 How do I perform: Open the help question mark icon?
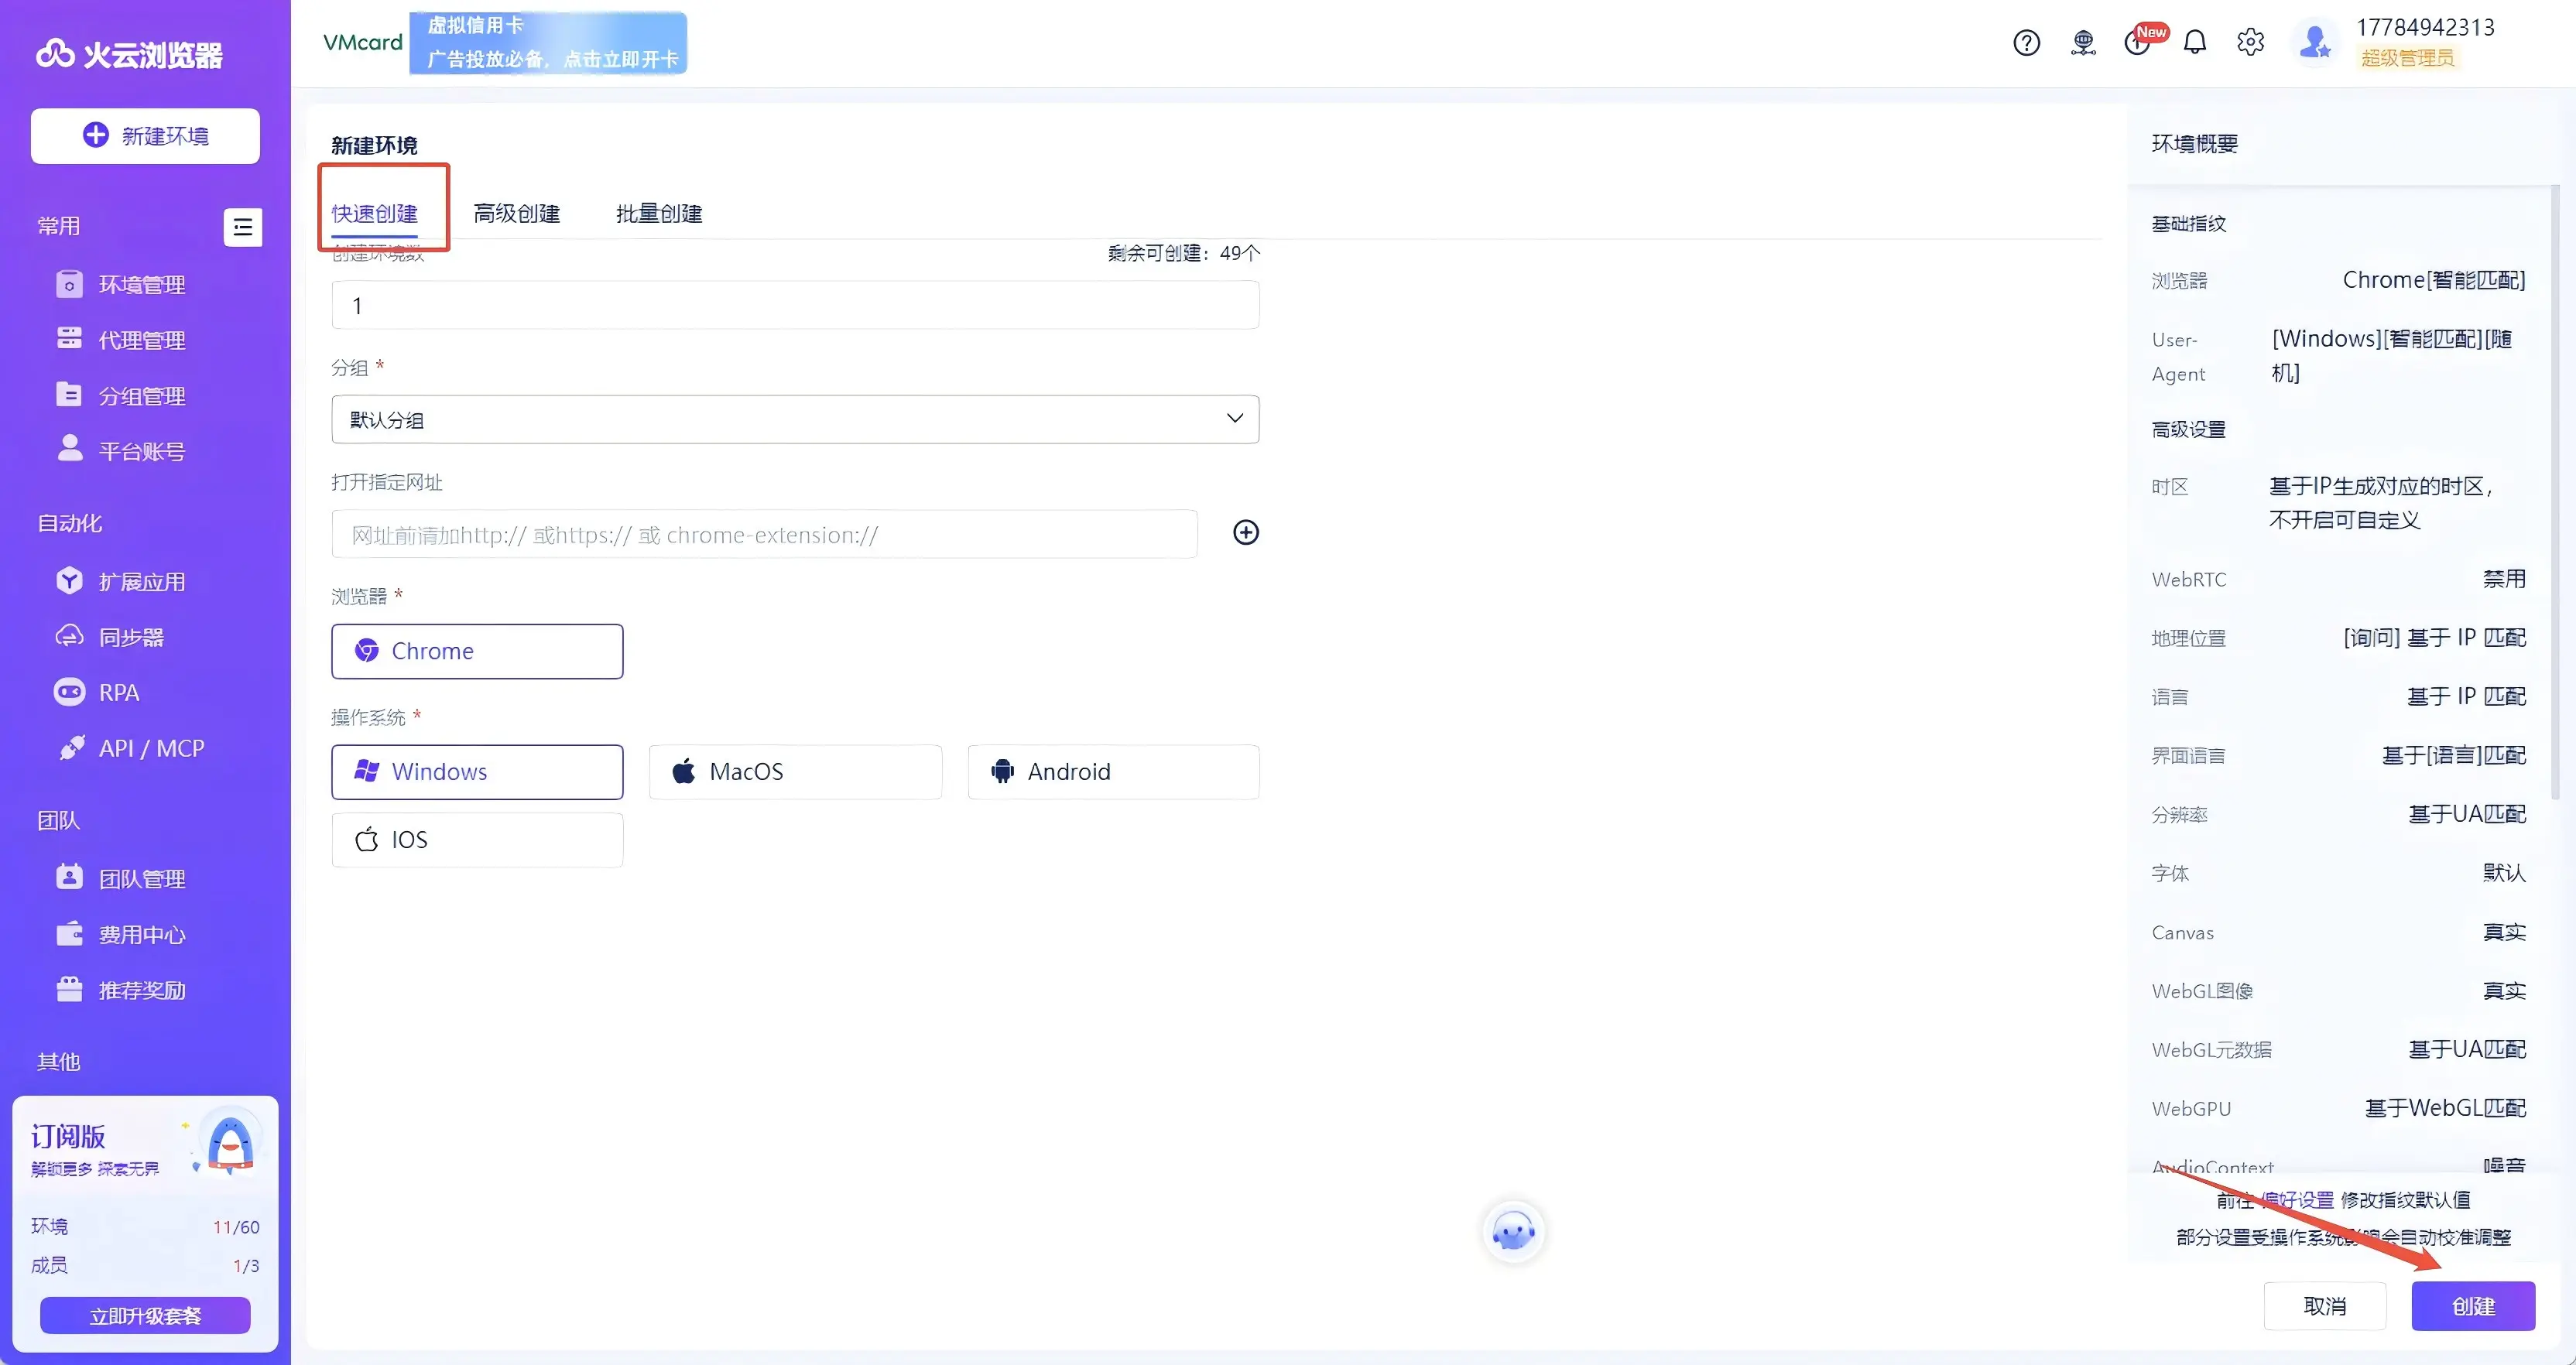coord(2026,43)
